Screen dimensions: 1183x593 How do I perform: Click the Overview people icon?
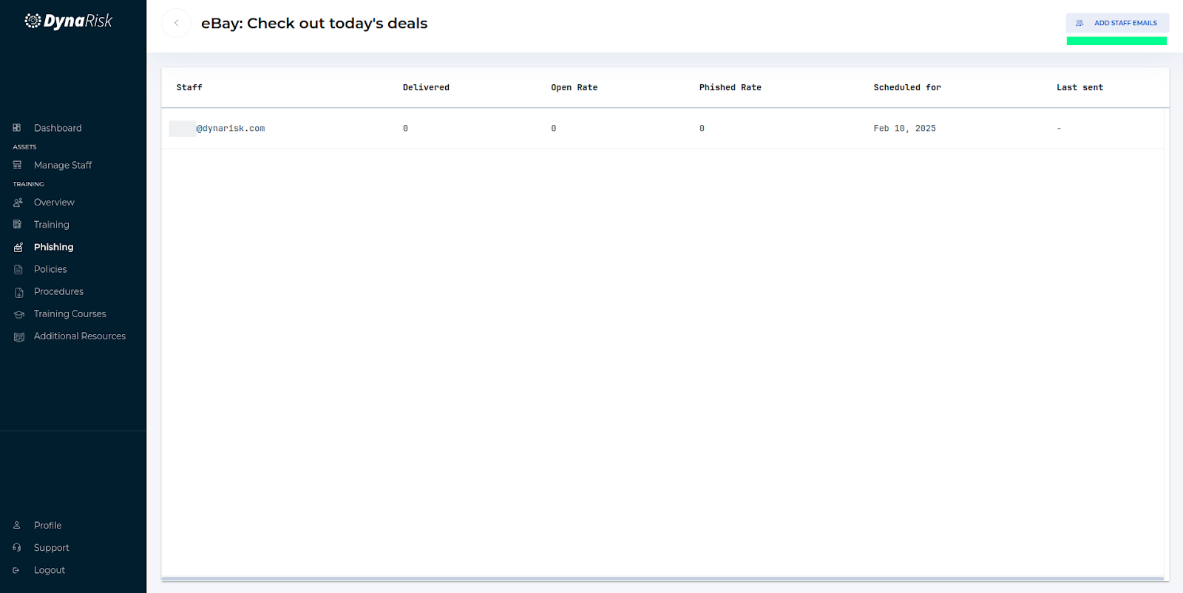(x=18, y=203)
